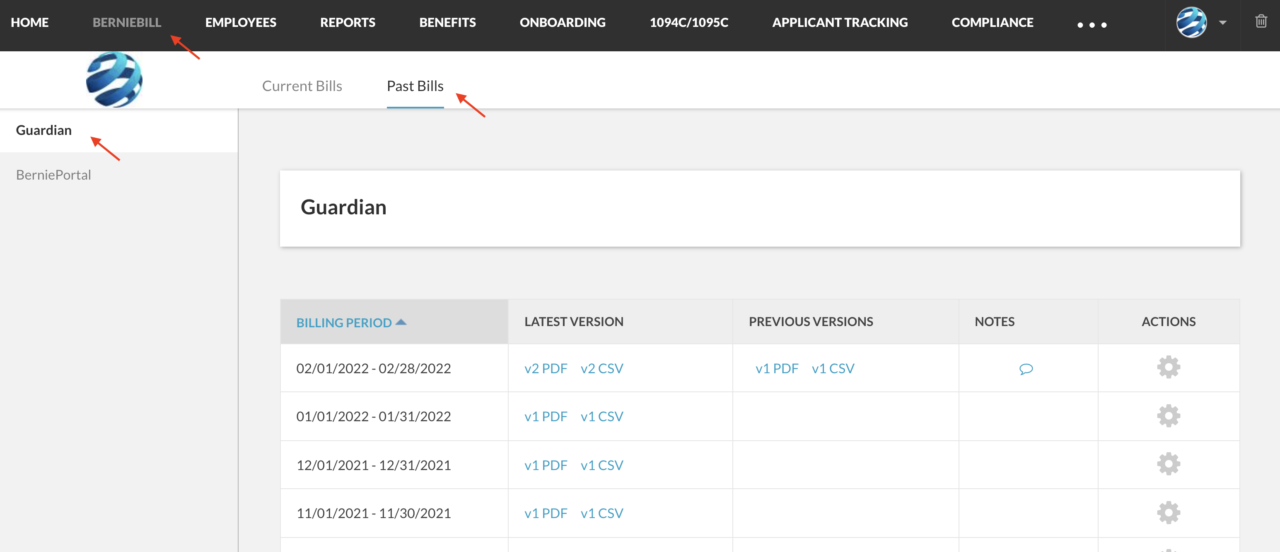The width and height of the screenshot is (1280, 552).
Task: Expand the account dropdown arrow
Action: click(1223, 22)
